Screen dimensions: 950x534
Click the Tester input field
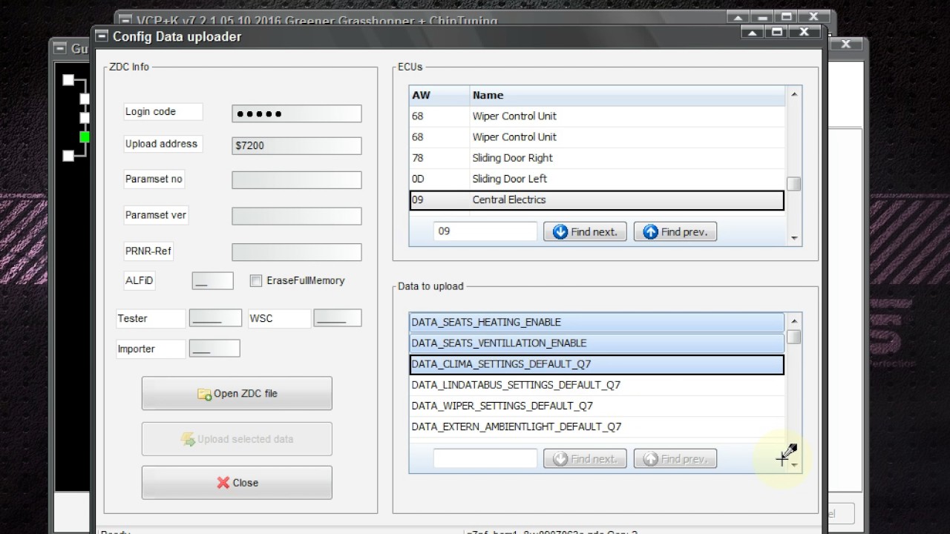pyautogui.click(x=215, y=318)
